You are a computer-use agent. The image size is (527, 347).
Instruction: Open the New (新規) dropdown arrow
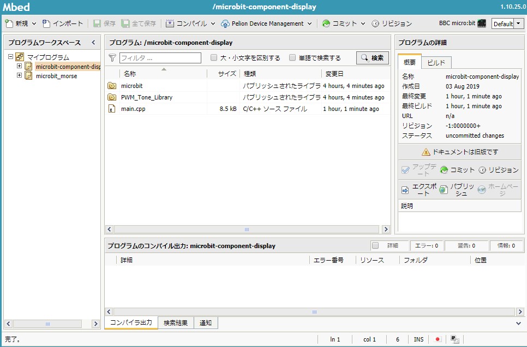click(34, 24)
